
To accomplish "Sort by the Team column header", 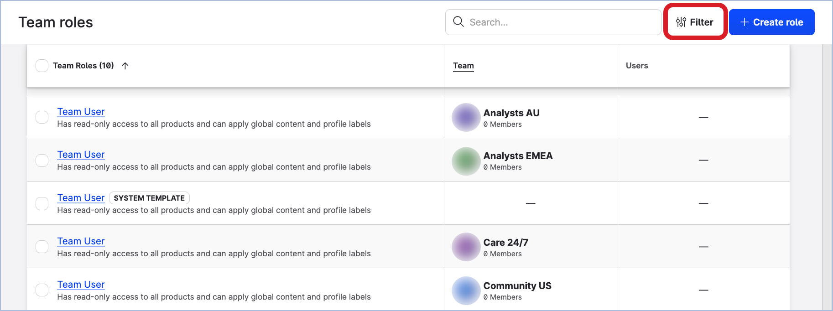I will pyautogui.click(x=463, y=66).
